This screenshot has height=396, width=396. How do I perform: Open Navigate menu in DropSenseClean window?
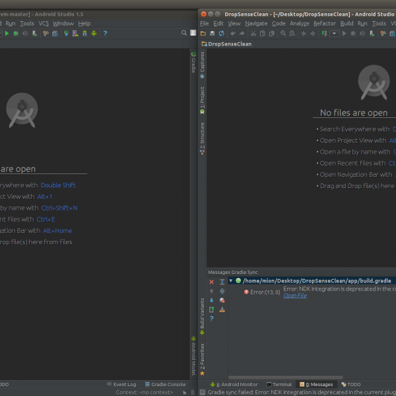point(256,24)
